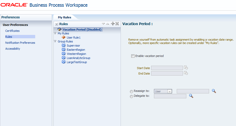Click the User Preferences heading
The height and width of the screenshot is (126, 236).
coord(15,25)
